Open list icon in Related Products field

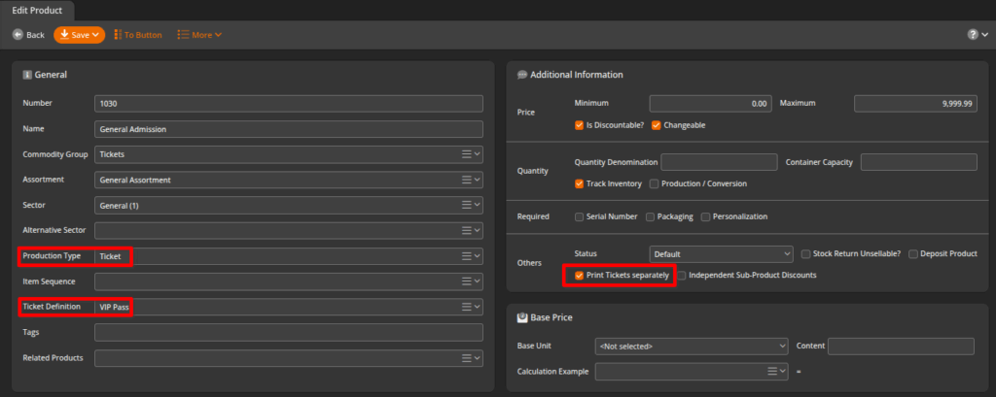tap(467, 358)
